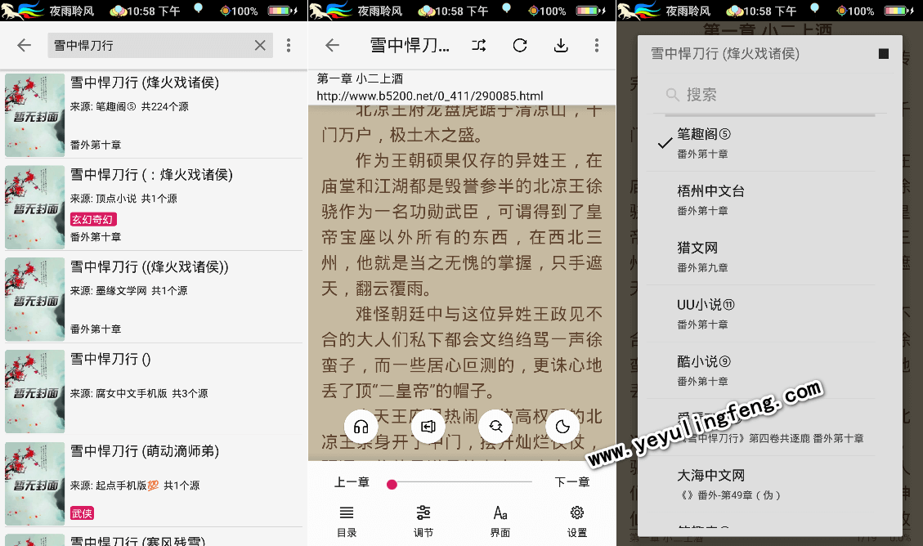Screen dimensions: 923x546
Task: Download chapters with the download icon
Action: click(561, 45)
